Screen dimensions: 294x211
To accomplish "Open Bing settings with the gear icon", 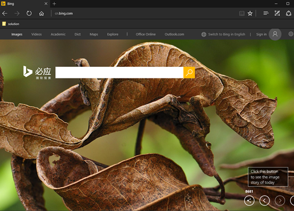I will pos(291,34).
